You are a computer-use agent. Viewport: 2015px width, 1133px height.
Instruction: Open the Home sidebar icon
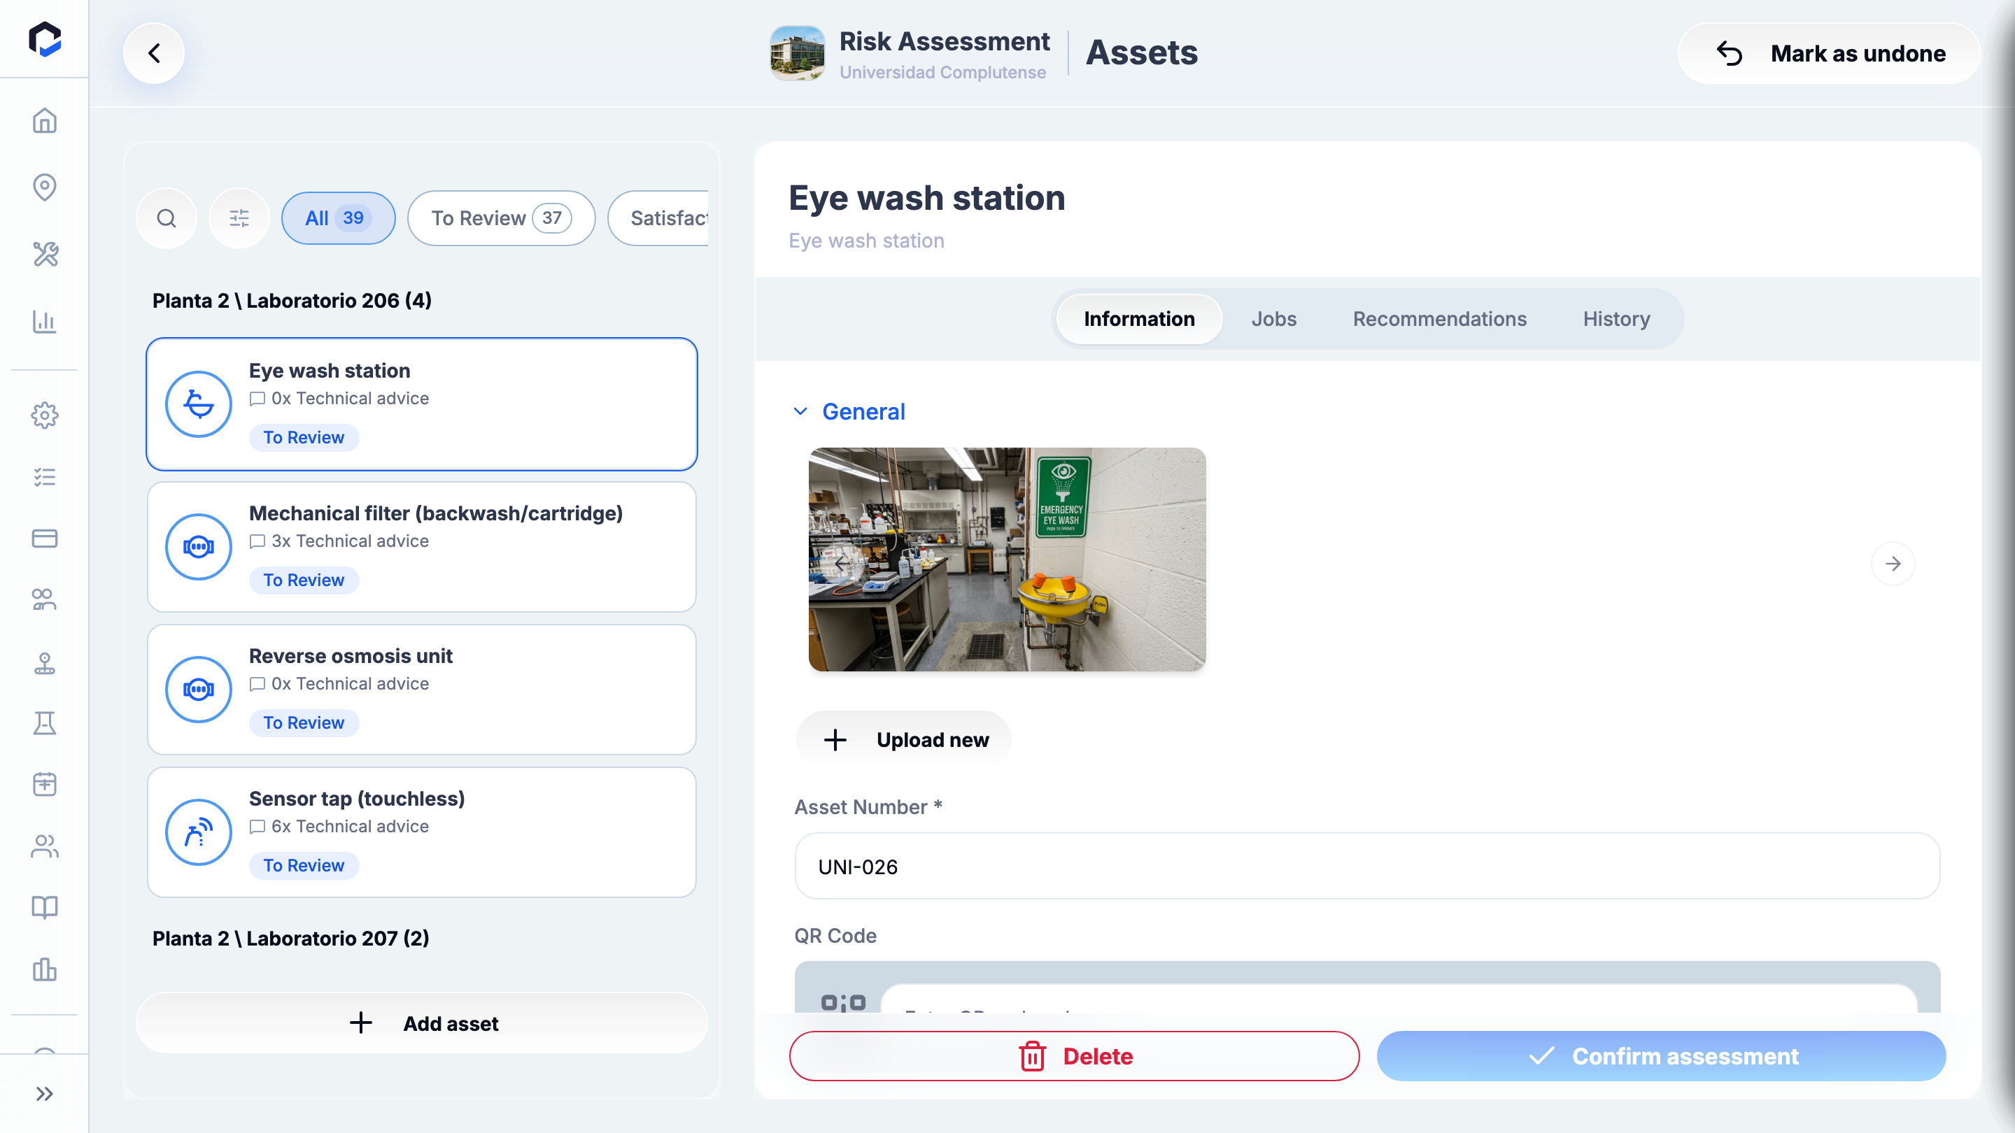45,120
